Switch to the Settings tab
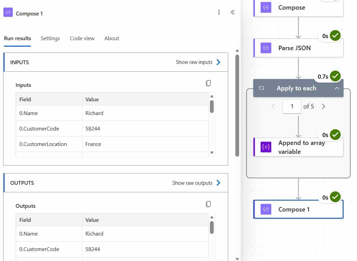357x261 pixels. coord(50,38)
